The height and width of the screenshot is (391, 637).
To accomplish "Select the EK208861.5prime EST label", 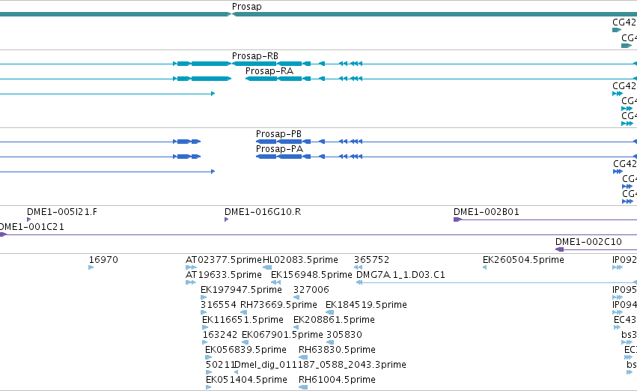I will point(334,319).
